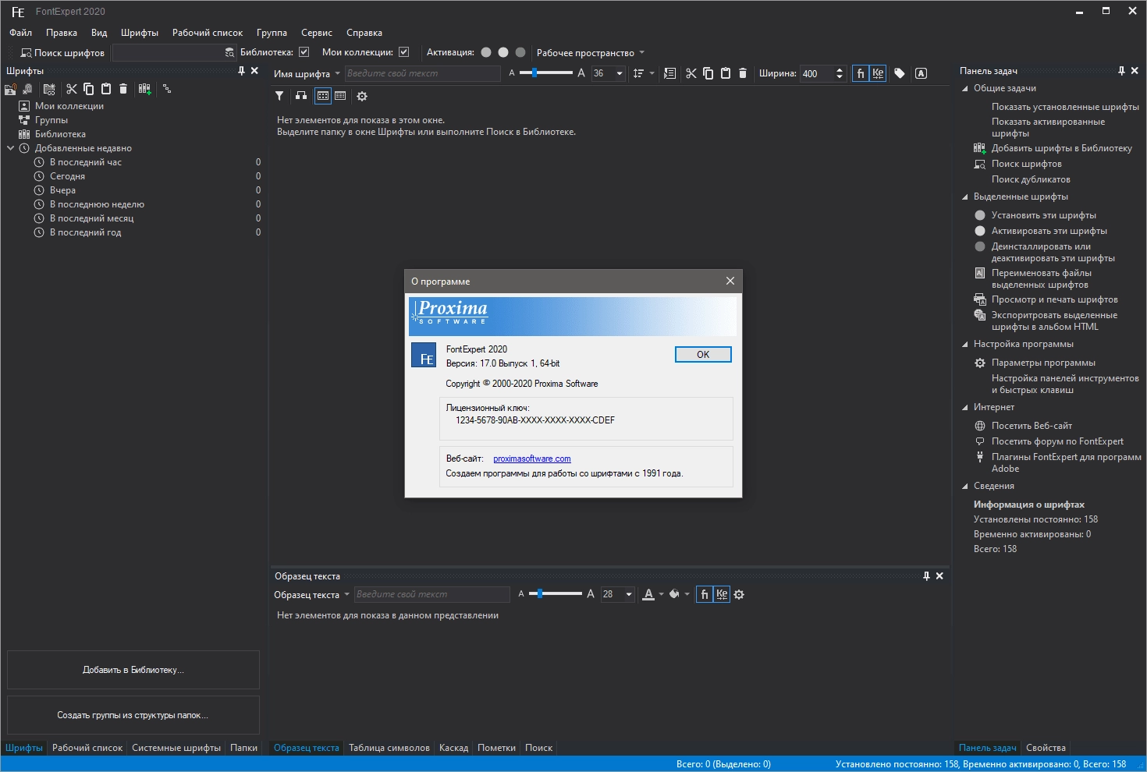This screenshot has width=1147, height=772.
Task: Switch to the Системные шрифты tab
Action: point(176,748)
